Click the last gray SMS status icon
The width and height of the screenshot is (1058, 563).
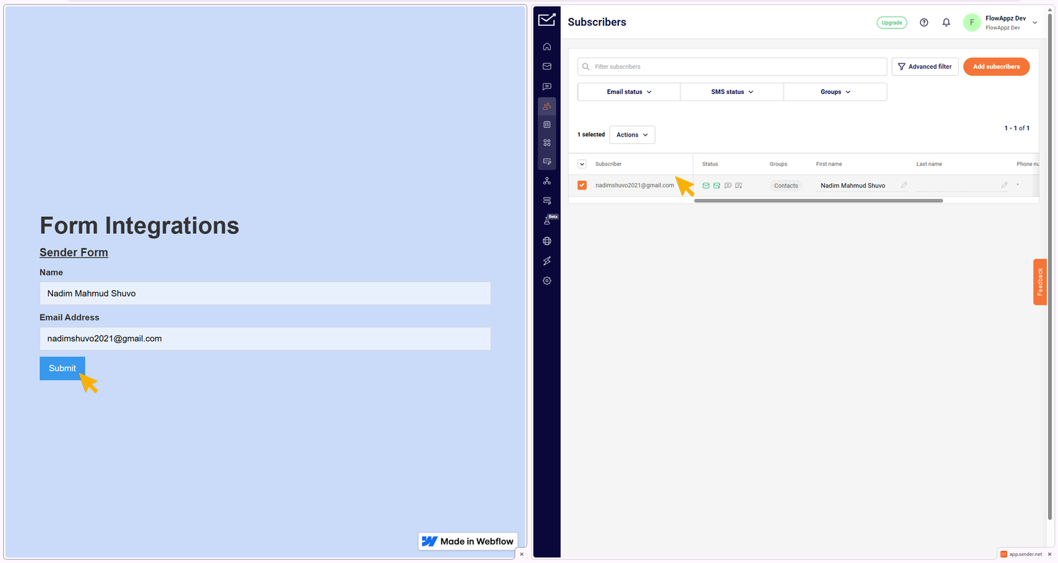pyautogui.click(x=739, y=186)
